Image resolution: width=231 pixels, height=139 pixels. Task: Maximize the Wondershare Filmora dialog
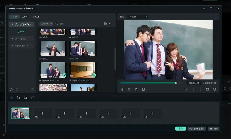tap(211, 9)
